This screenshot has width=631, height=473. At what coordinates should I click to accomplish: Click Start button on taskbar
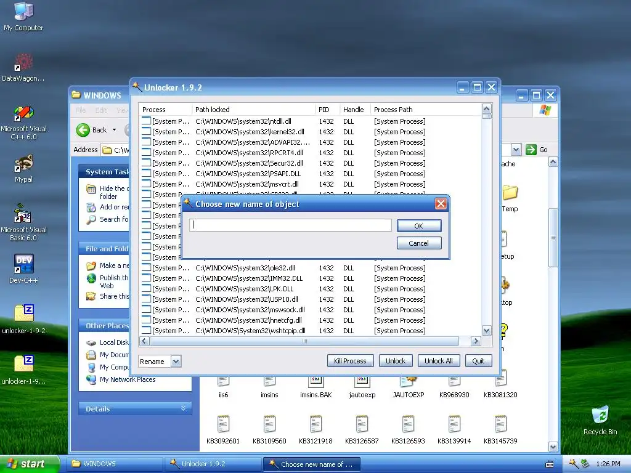(x=29, y=464)
